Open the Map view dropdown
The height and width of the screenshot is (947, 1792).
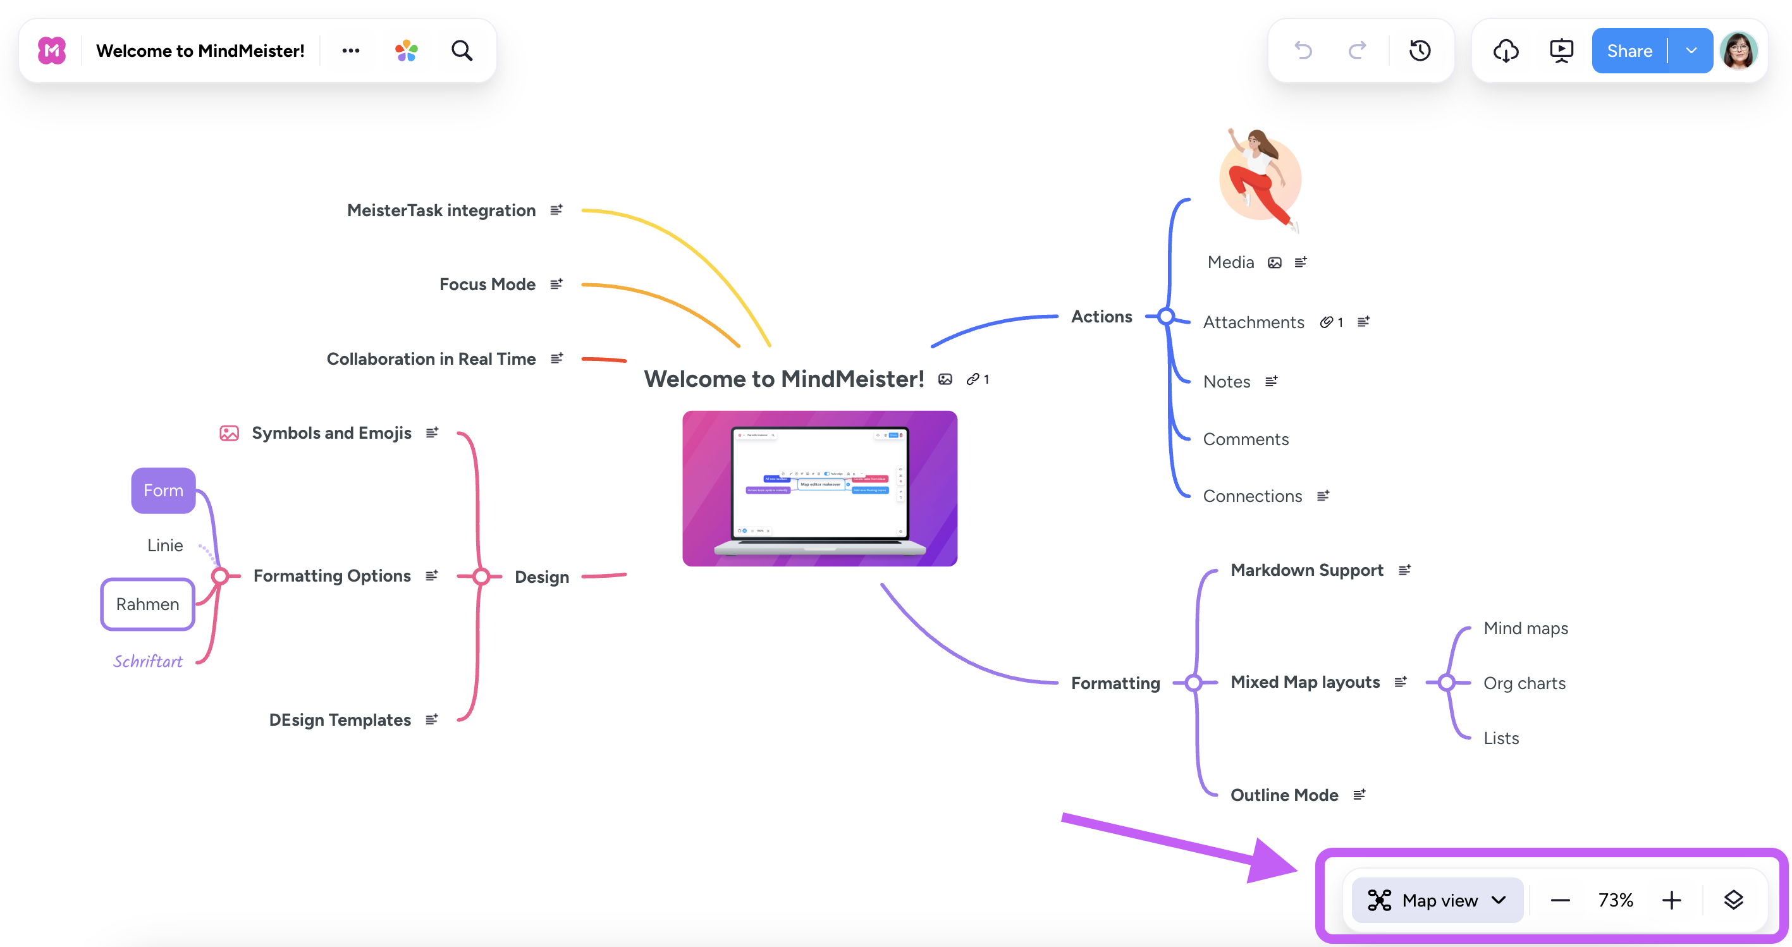(1437, 900)
